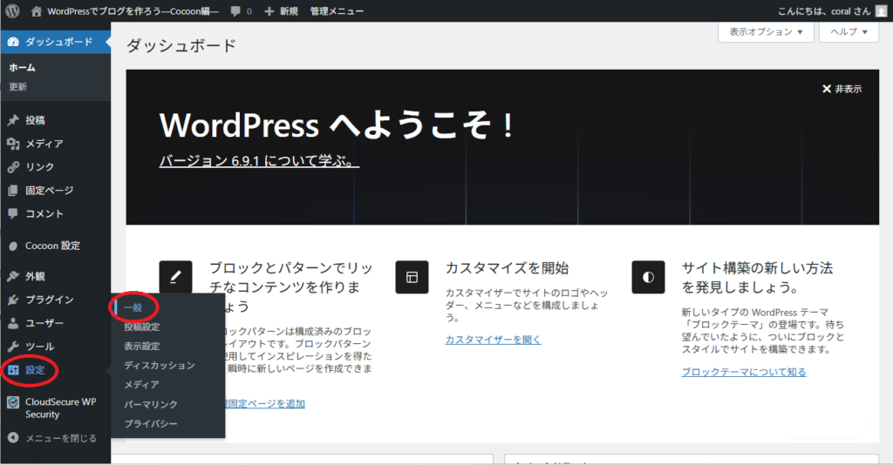Click the collapse arrow icon for メニューを閉じる
This screenshot has width=893, height=465.
[x=13, y=438]
